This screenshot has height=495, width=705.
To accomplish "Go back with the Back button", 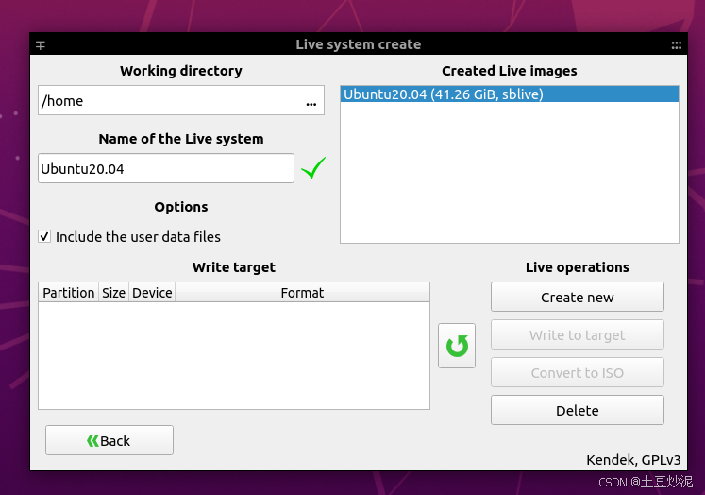I will 109,440.
